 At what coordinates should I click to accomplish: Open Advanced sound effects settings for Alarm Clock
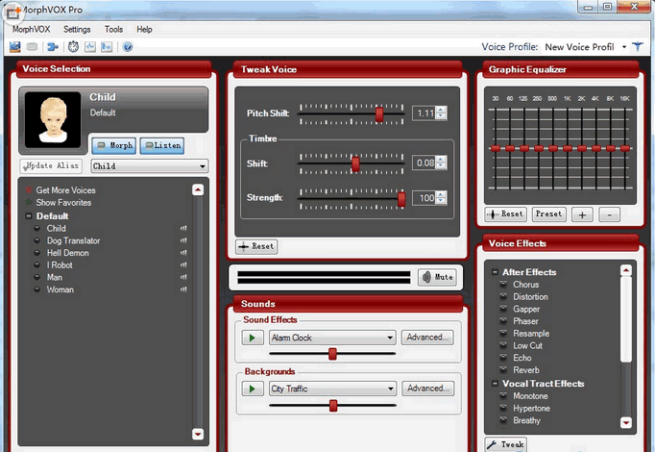[427, 338]
